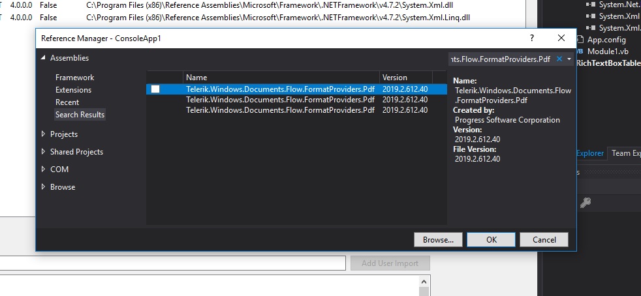Select the Extensions assemblies category
The image size is (641, 296).
(73, 90)
